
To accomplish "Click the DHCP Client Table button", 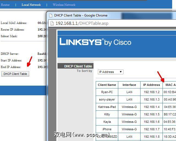I will (x=15, y=74).
